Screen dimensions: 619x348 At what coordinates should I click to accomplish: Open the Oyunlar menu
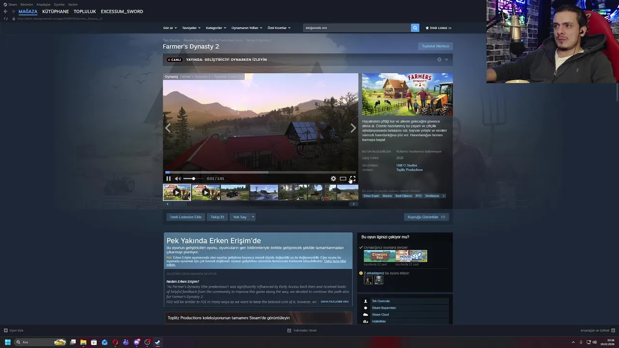click(x=59, y=4)
